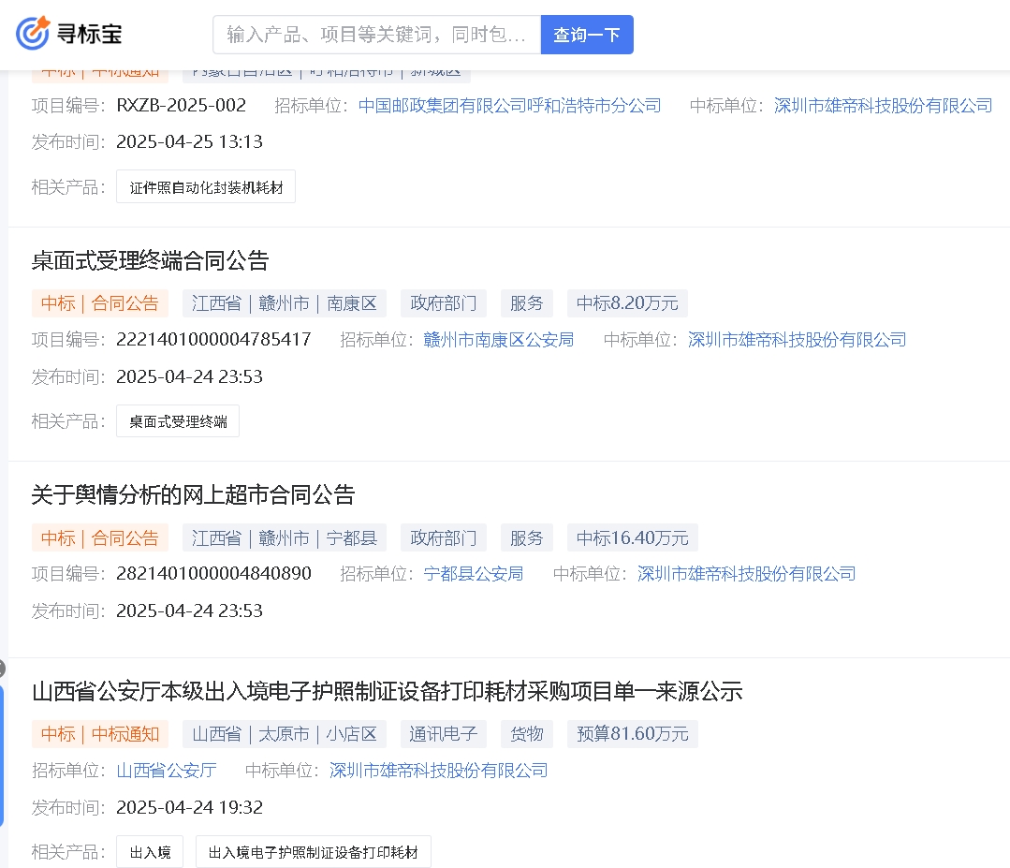Click region tag 江西省 | 赣州市 | 南康区
The height and width of the screenshot is (868, 1010).
tap(284, 303)
